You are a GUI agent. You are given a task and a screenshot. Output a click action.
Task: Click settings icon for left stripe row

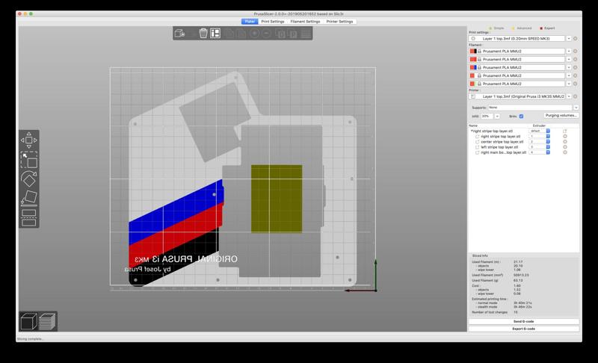(x=565, y=147)
